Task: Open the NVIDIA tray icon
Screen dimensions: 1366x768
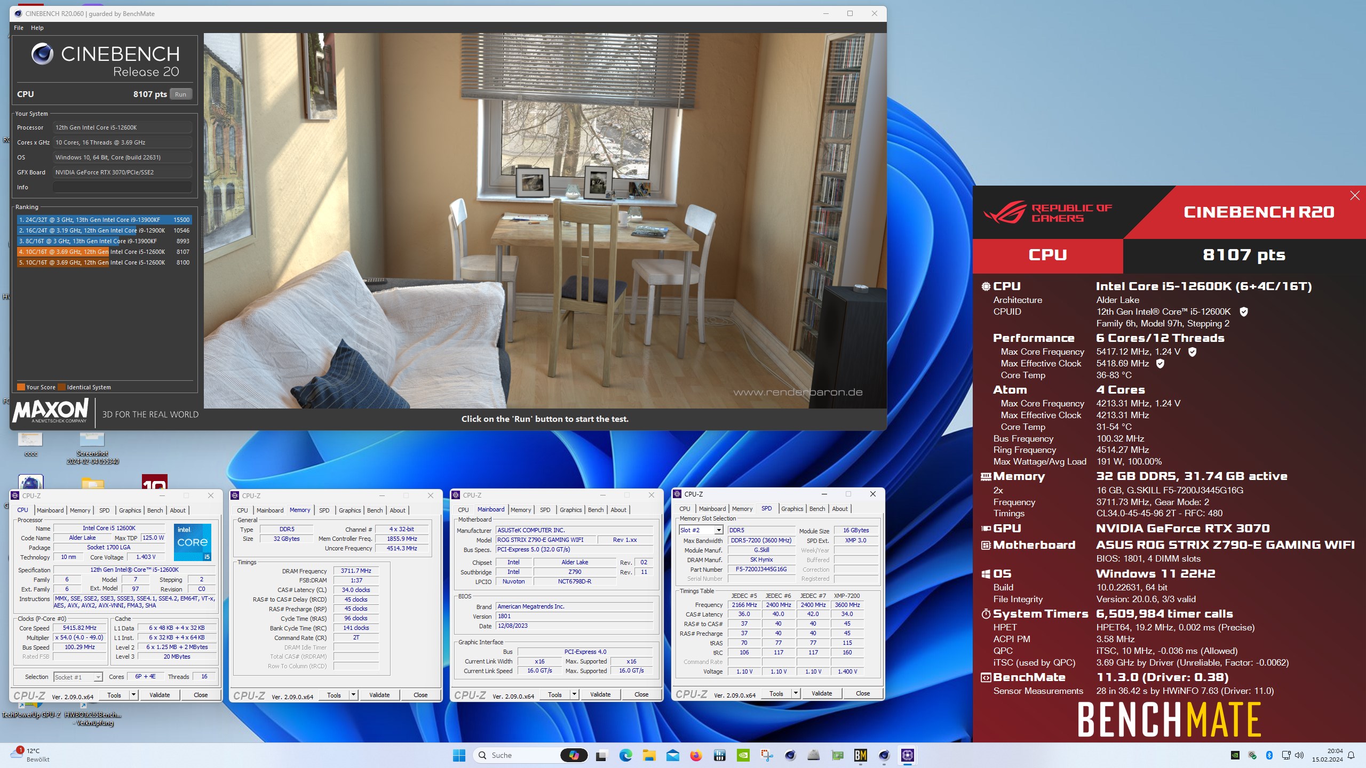Action: point(1235,755)
